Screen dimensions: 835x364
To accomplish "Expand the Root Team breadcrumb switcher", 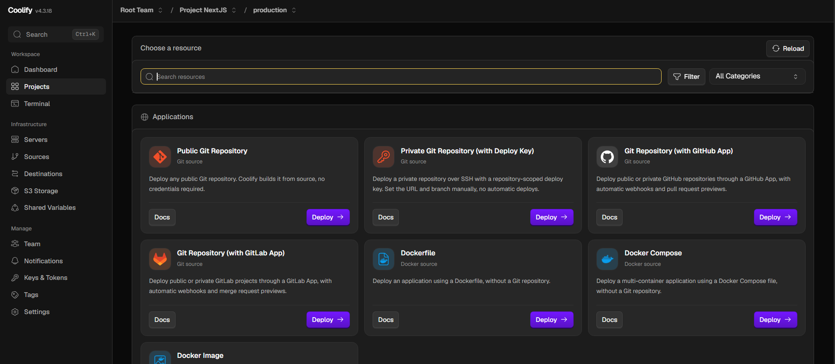I will point(160,10).
